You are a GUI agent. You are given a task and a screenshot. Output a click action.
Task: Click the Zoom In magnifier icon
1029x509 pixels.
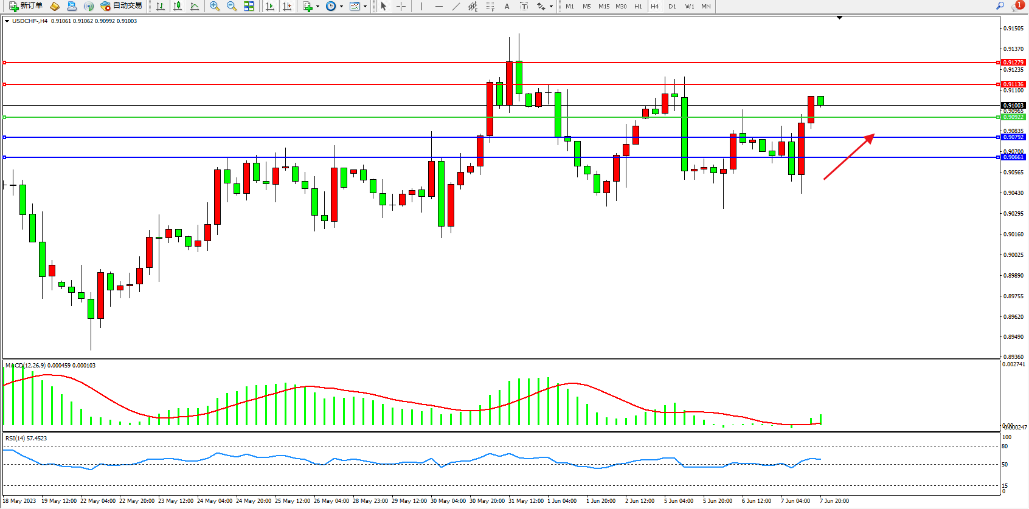coord(215,6)
